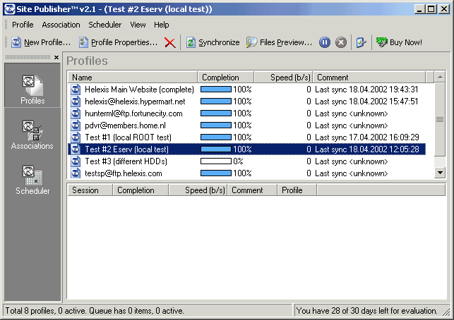This screenshot has width=454, height=320.
Task: Click the red X delete profile icon
Action: point(170,43)
